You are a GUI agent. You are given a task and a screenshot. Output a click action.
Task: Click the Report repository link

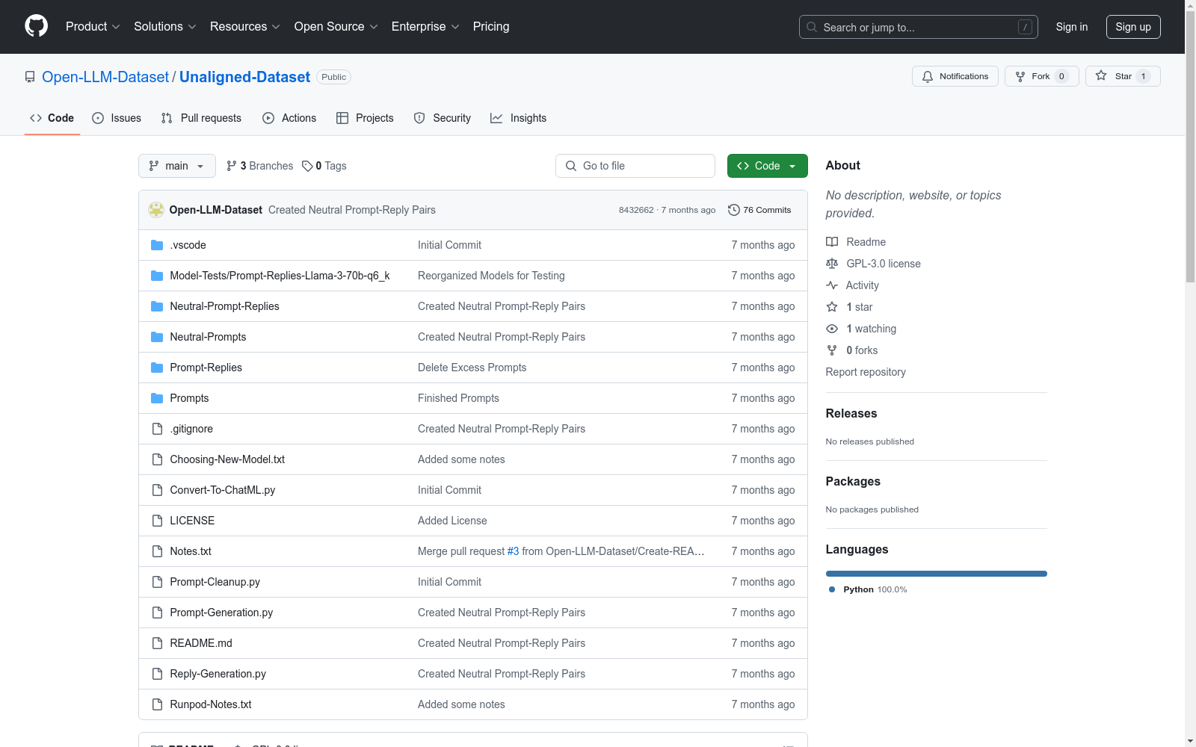866,372
